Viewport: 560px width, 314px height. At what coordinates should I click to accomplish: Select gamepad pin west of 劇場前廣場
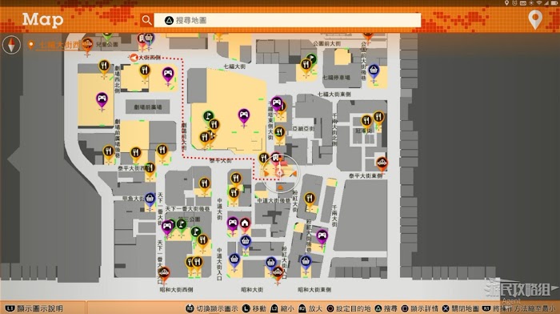coord(102,99)
